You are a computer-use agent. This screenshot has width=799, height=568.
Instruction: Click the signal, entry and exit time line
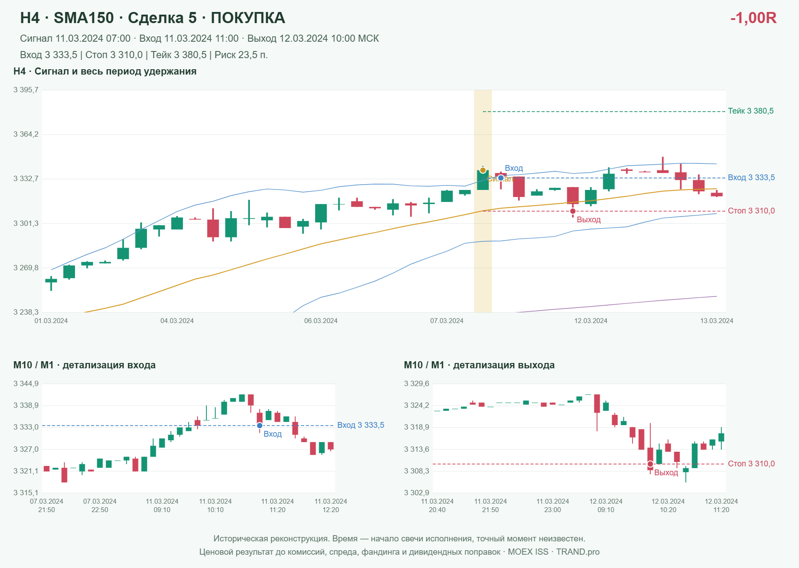click(199, 39)
